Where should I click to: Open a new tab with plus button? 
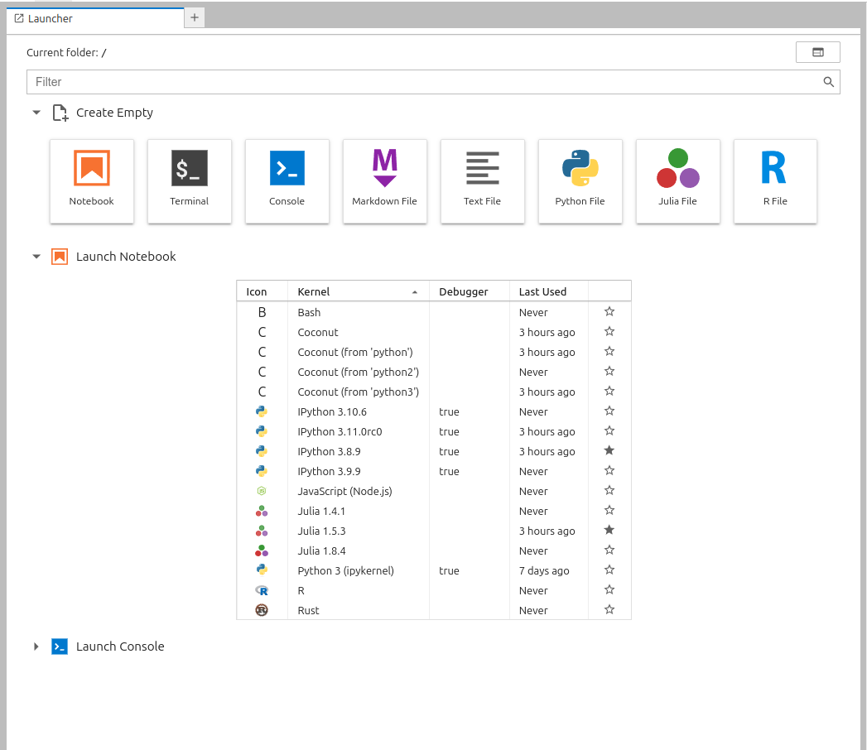(x=195, y=17)
